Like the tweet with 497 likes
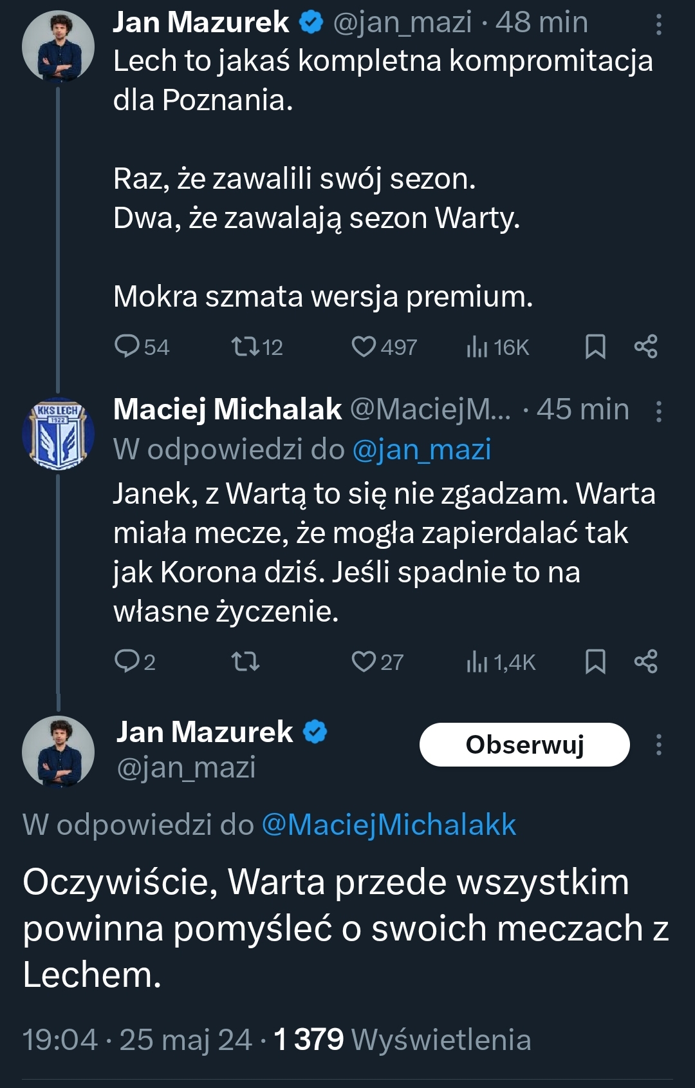Image resolution: width=695 pixels, height=1088 pixels. (x=364, y=347)
